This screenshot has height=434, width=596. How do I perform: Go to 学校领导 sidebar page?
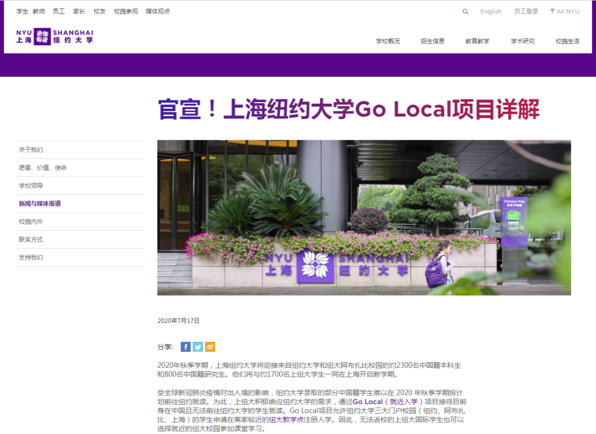tap(31, 186)
